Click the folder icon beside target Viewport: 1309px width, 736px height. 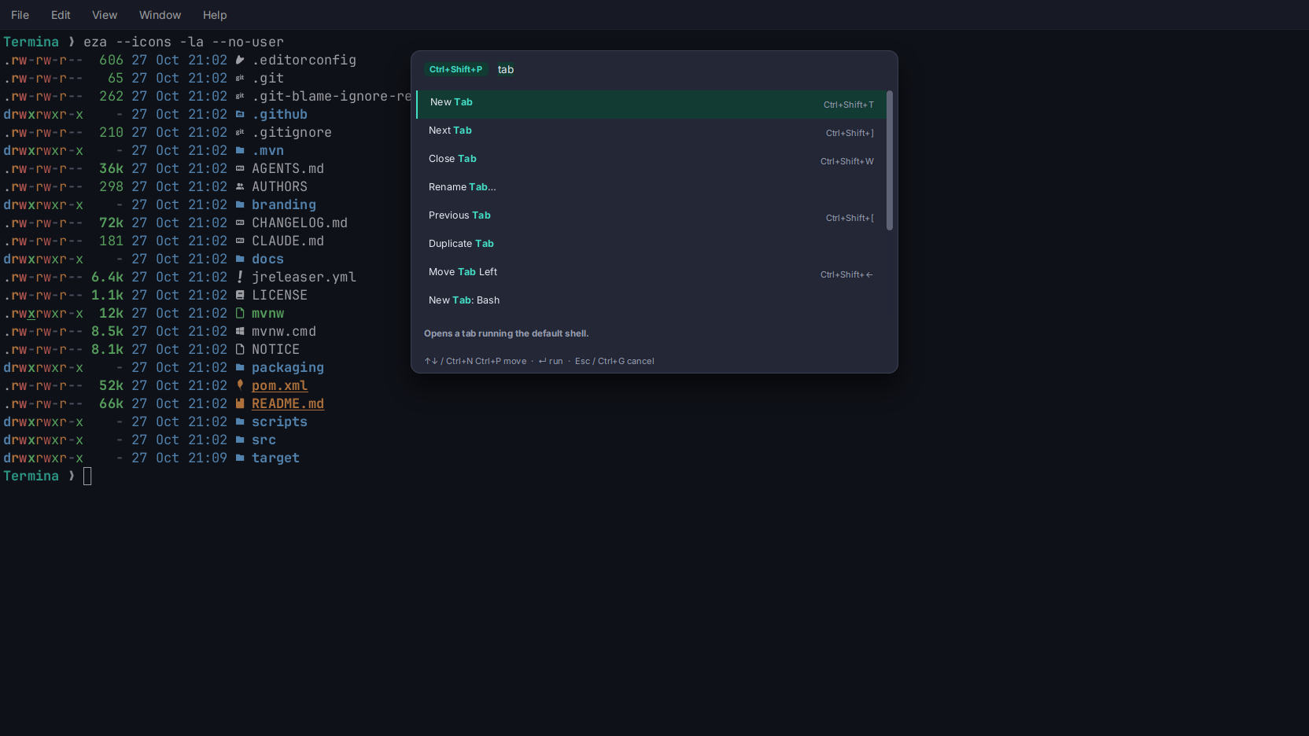(240, 458)
